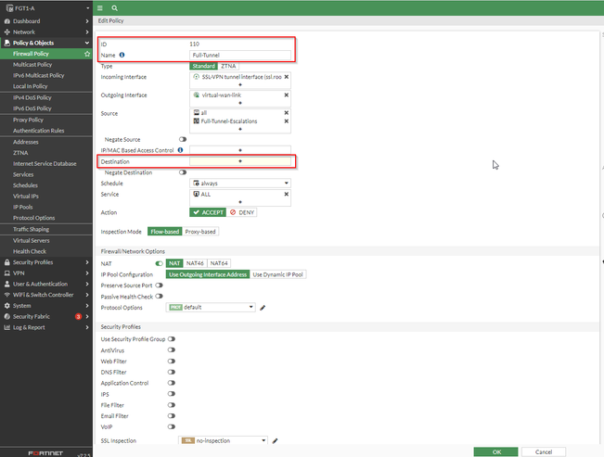This screenshot has height=457, width=604.
Task: Open the Schedule 'always' dropdown
Action: pyautogui.click(x=240, y=184)
